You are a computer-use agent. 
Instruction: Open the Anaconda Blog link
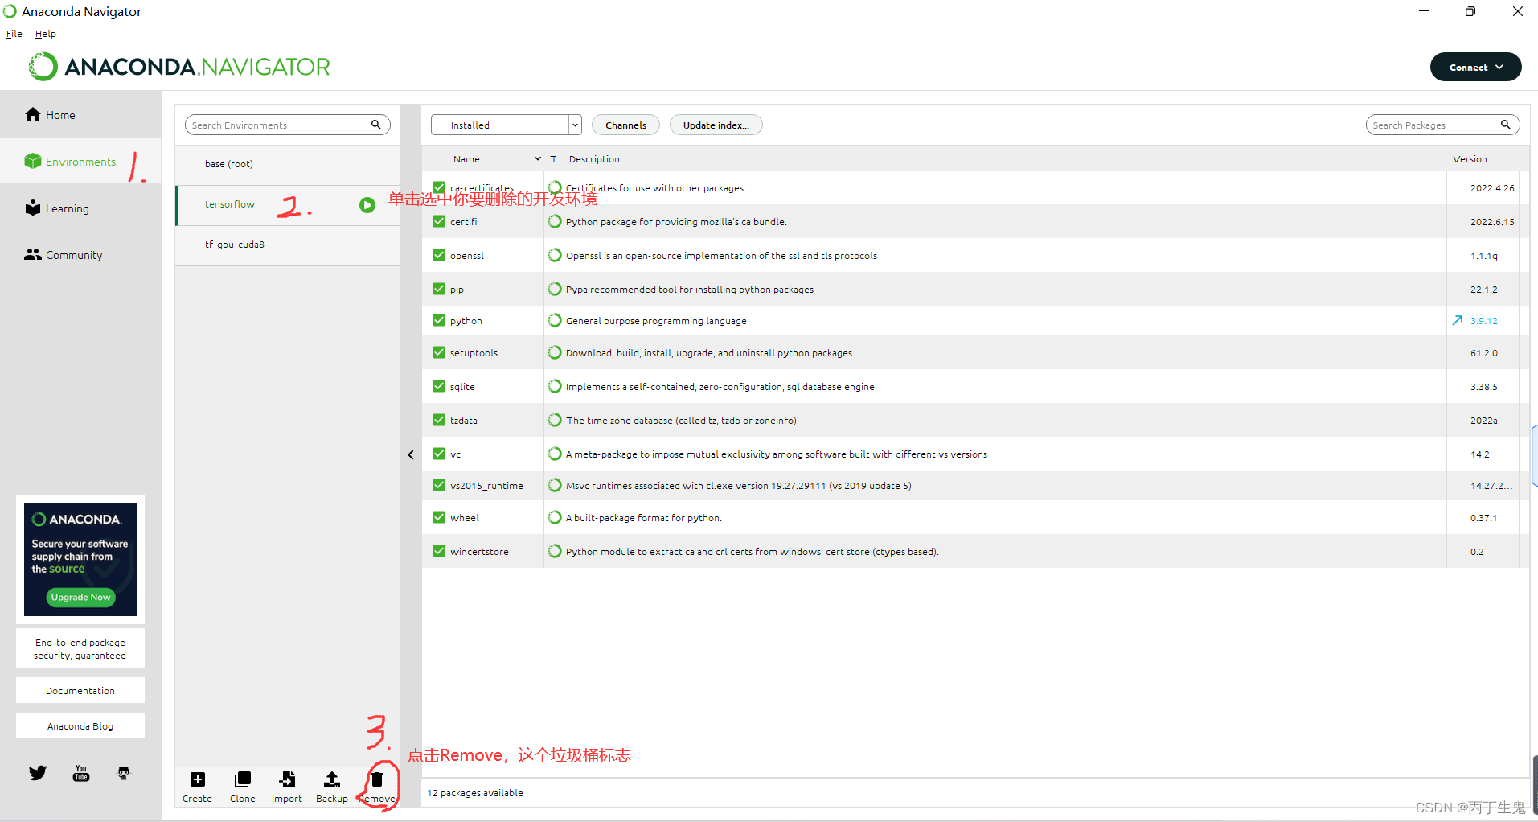pos(80,725)
